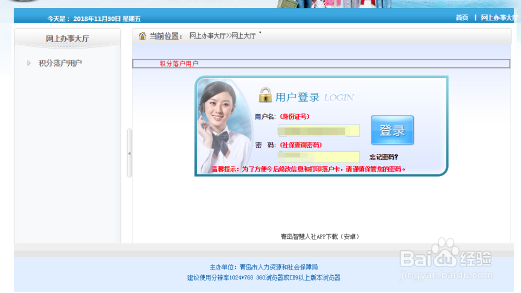
Task: Expand the 积分落户用户 sidebar triangle
Action: [x=29, y=63]
